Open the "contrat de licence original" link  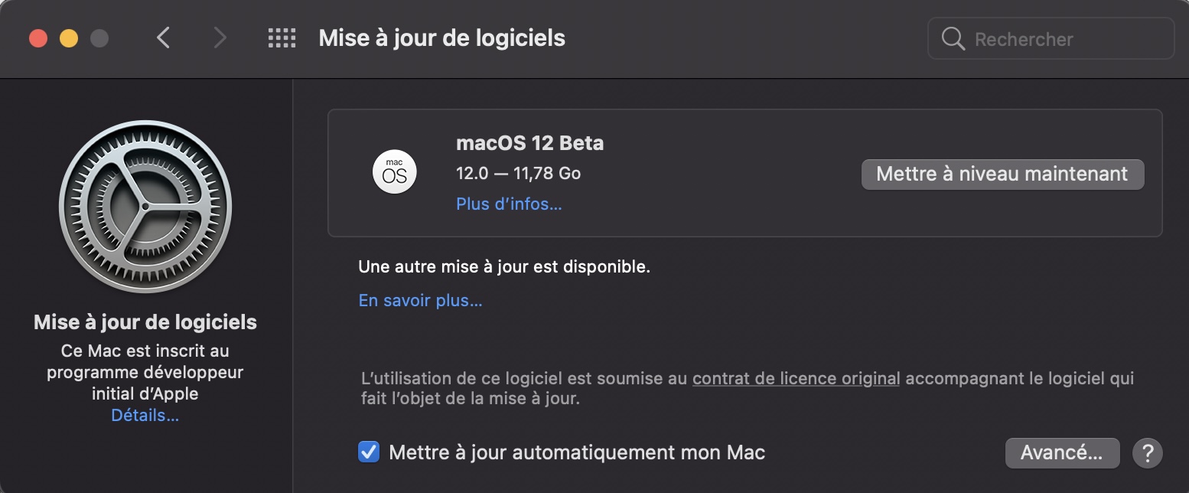pos(796,378)
